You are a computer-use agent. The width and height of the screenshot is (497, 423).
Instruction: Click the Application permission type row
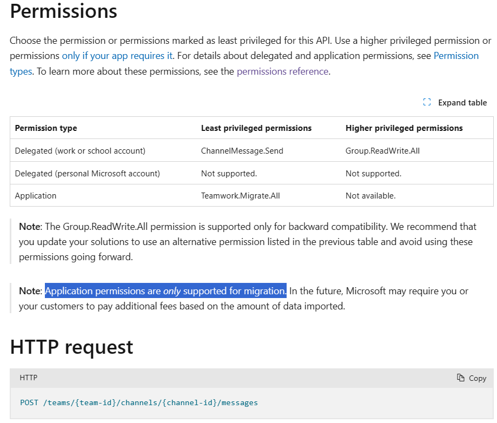[x=35, y=196]
